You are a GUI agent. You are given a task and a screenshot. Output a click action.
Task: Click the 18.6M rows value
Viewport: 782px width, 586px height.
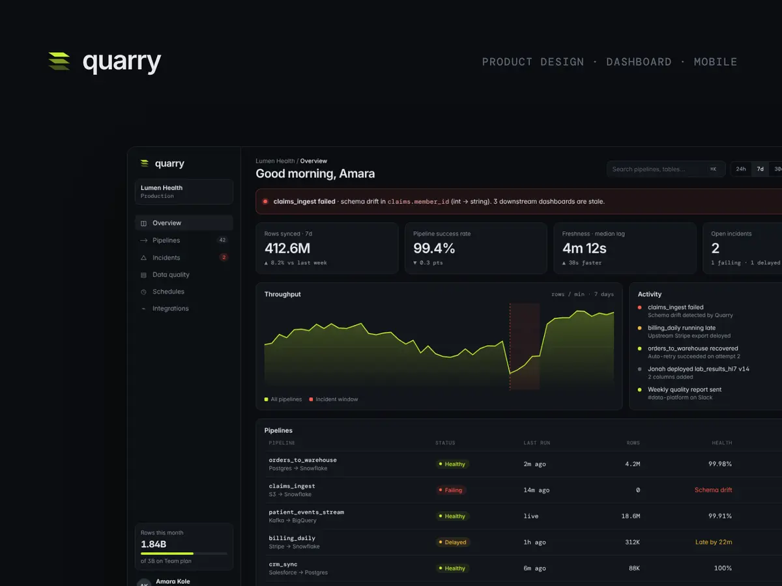(x=631, y=516)
